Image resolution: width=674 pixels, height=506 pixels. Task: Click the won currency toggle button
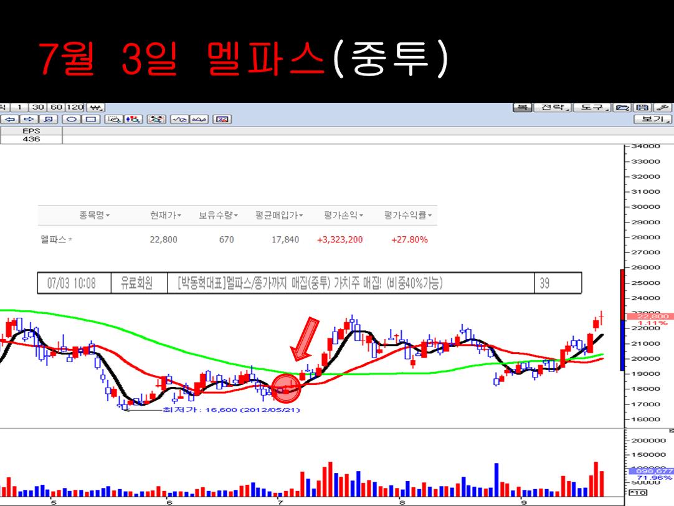96,107
